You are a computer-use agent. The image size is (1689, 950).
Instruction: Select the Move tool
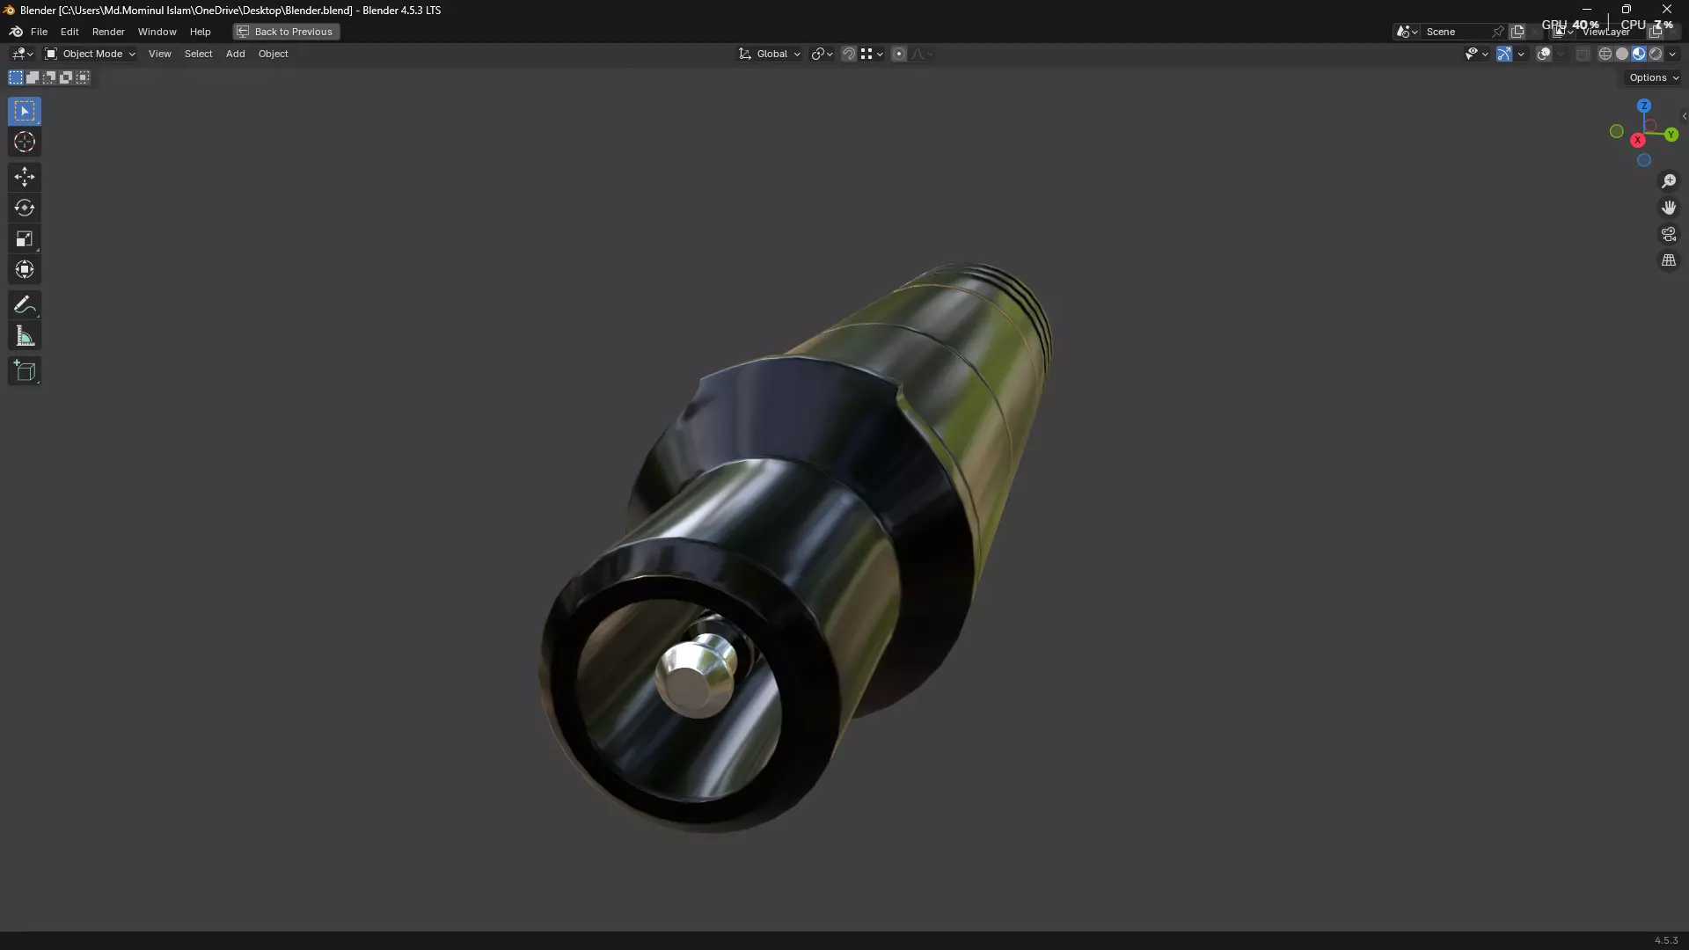pyautogui.click(x=25, y=177)
